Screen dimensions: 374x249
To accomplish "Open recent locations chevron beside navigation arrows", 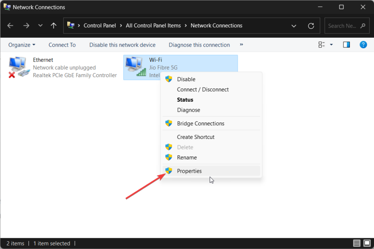I will click(x=40, y=25).
